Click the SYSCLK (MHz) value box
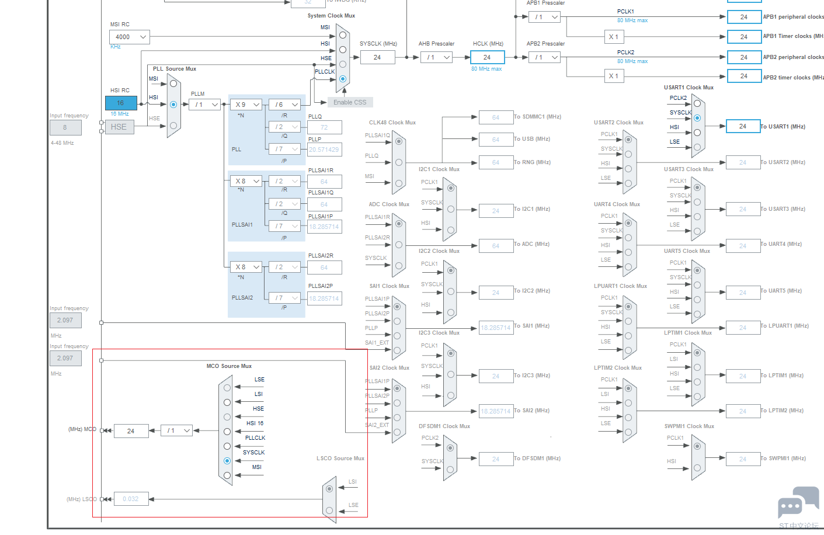824x535 pixels. click(377, 57)
